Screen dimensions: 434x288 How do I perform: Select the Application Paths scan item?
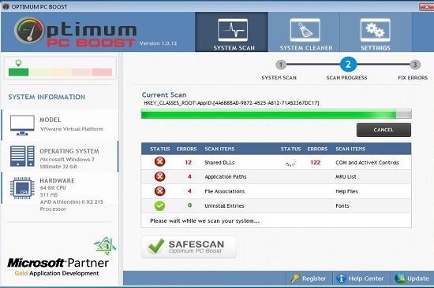coord(226,177)
